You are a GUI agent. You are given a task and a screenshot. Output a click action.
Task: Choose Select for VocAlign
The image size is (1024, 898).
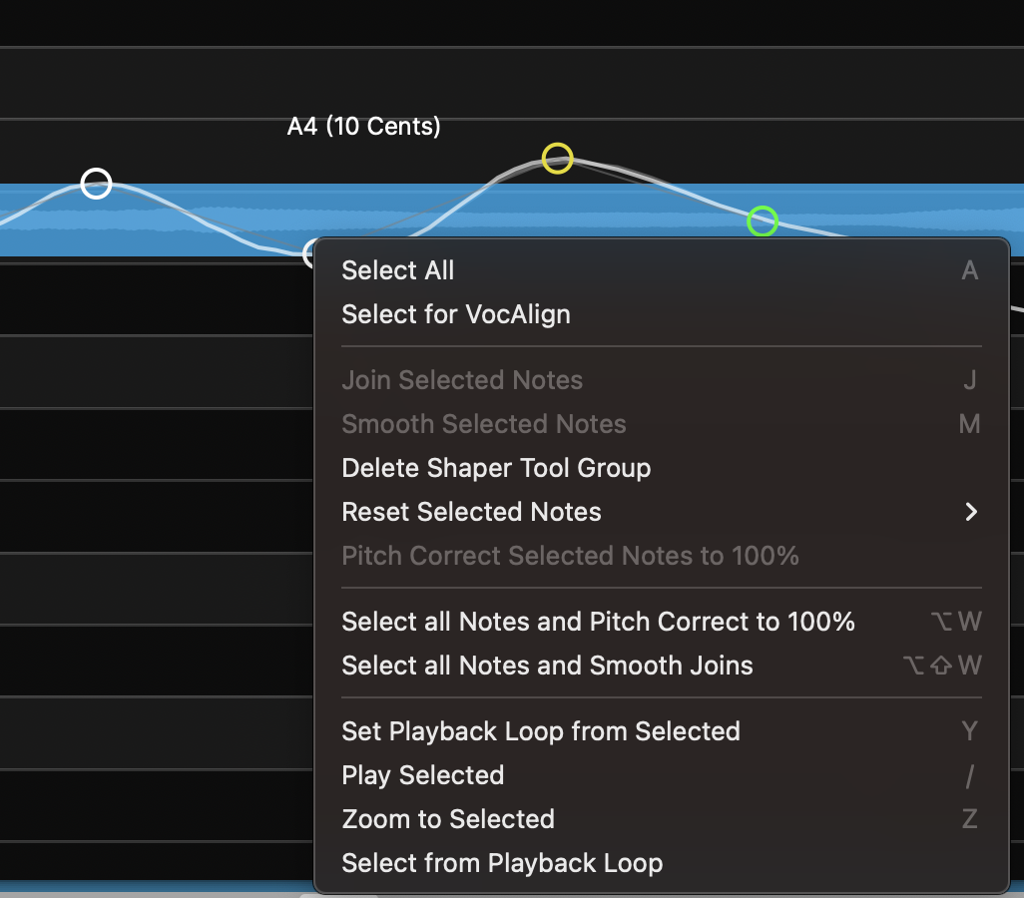(x=456, y=314)
